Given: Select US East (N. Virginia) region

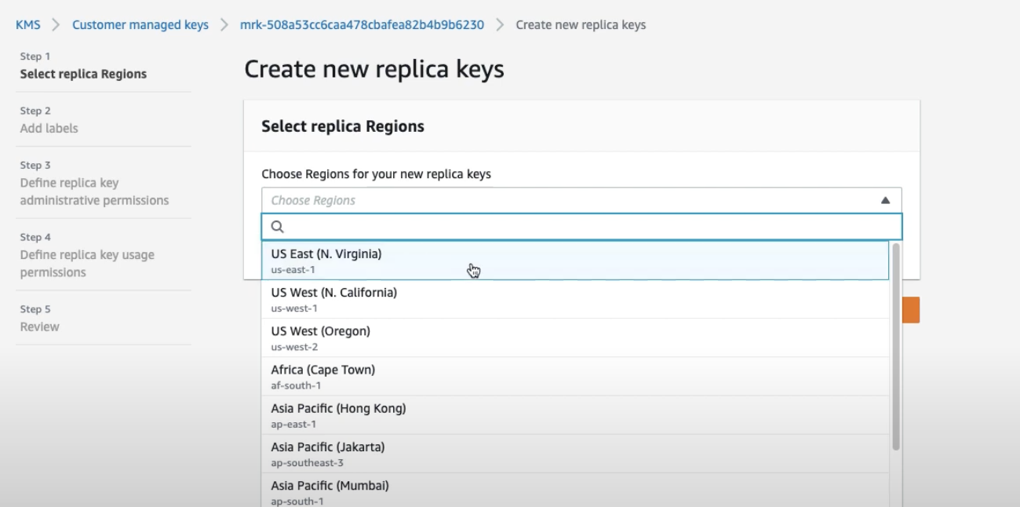Looking at the screenshot, I should coord(574,261).
